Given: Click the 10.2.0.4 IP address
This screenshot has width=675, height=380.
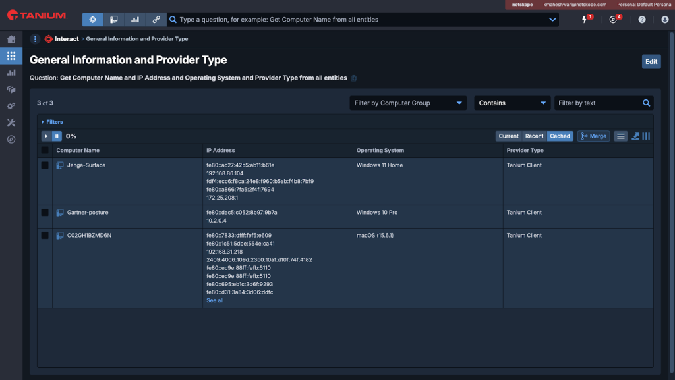Looking at the screenshot, I should click(216, 221).
